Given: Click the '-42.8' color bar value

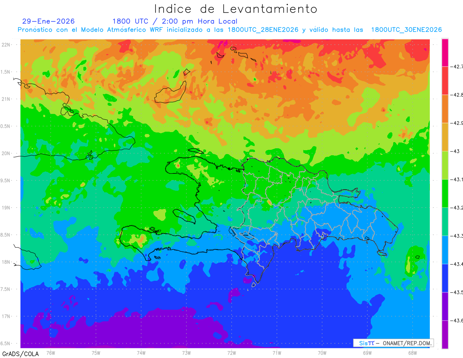Looking at the screenshot, I should tap(456, 95).
